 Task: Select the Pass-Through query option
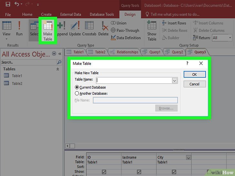[x=125, y=30]
